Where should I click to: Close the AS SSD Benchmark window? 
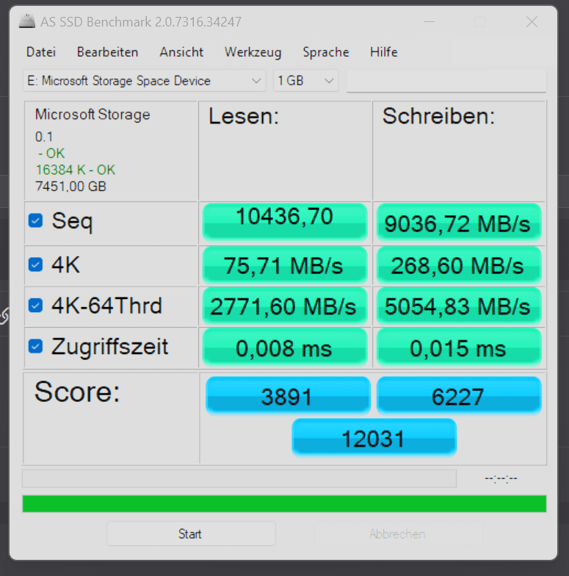[x=532, y=22]
